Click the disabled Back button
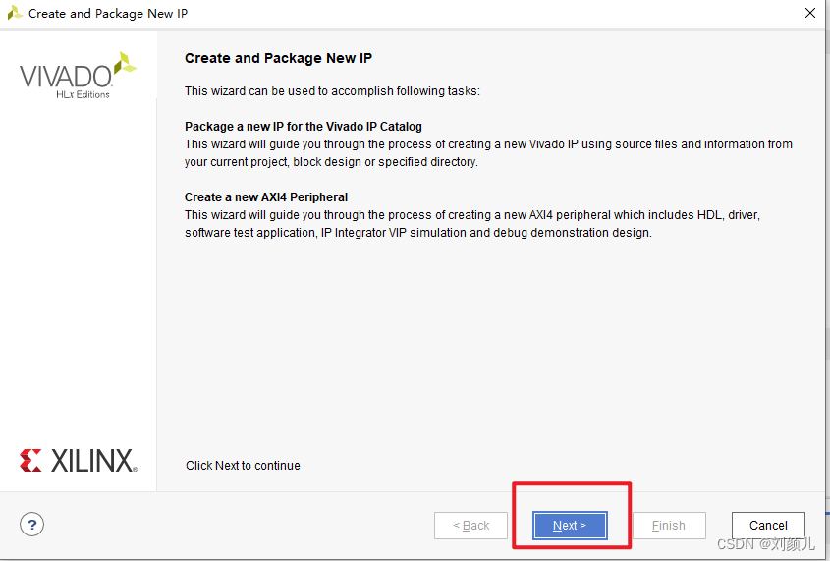 point(470,525)
